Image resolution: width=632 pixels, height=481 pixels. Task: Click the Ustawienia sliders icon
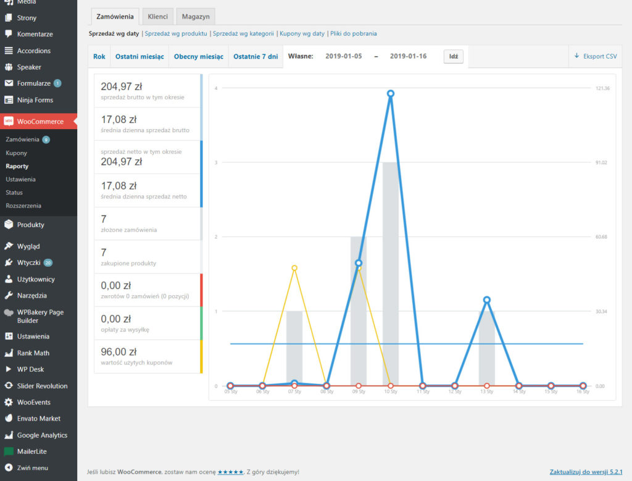point(9,337)
